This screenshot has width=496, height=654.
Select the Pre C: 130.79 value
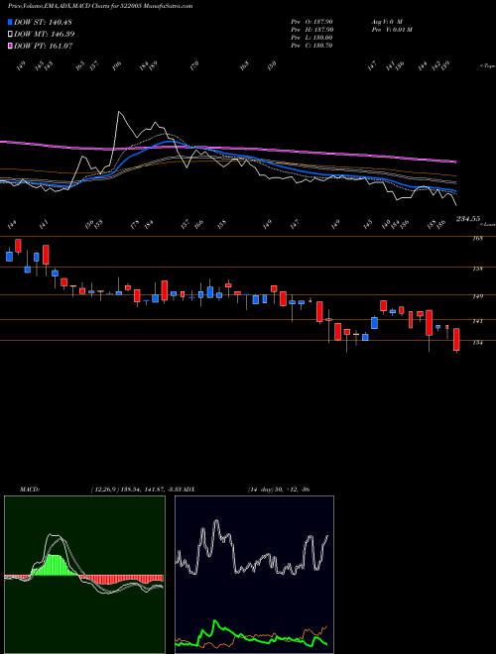(x=311, y=46)
